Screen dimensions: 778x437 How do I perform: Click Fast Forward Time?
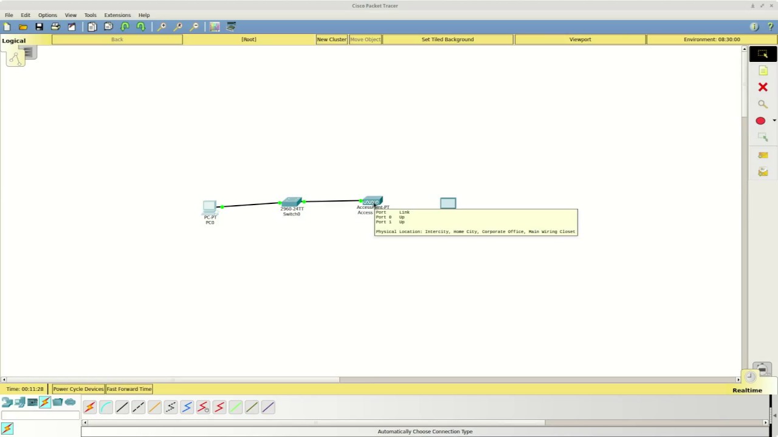coord(129,389)
